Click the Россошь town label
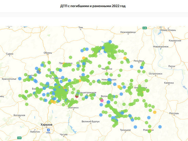This screenshot has height=141, width=188. click(x=174, y=113)
